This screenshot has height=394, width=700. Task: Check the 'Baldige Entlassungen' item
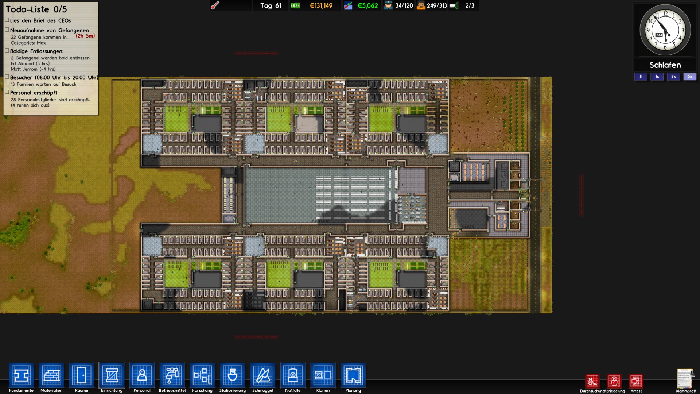(7, 51)
